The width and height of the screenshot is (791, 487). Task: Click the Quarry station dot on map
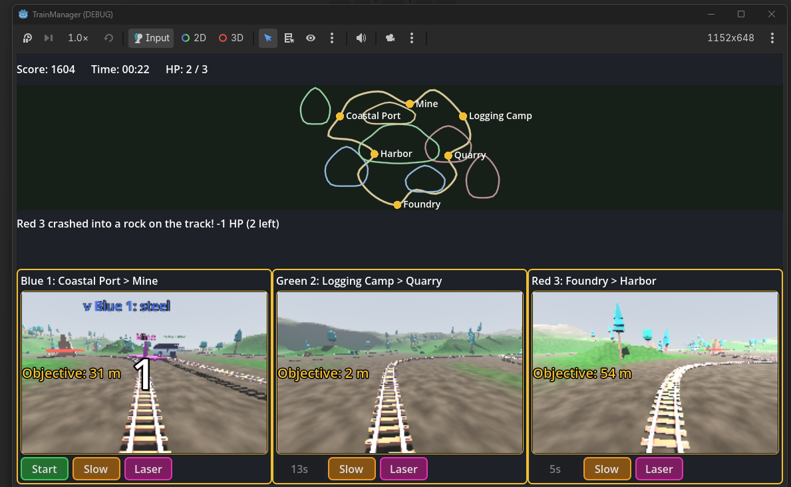[x=448, y=156]
